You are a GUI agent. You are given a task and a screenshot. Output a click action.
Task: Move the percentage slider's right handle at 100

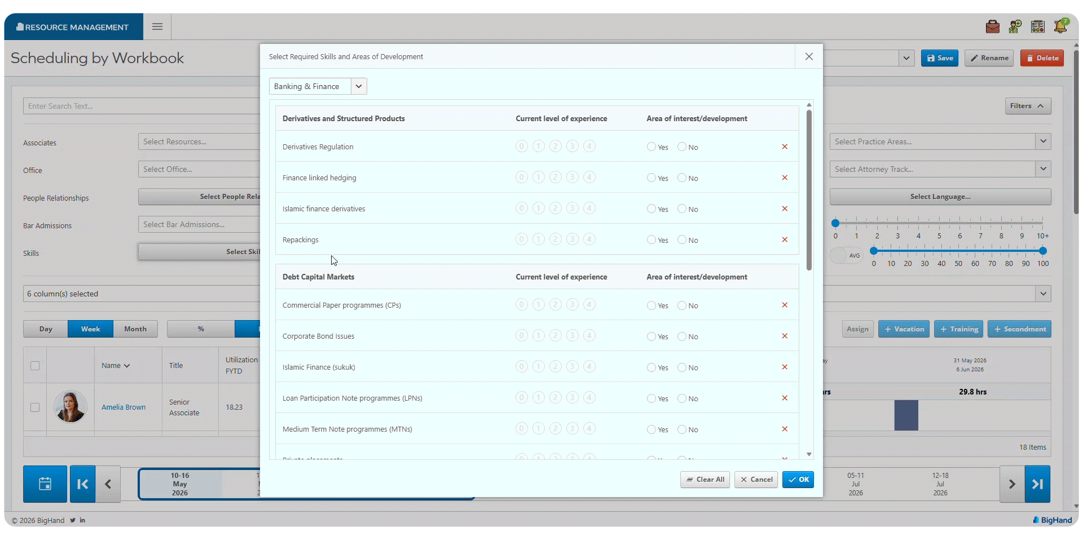[1043, 251]
